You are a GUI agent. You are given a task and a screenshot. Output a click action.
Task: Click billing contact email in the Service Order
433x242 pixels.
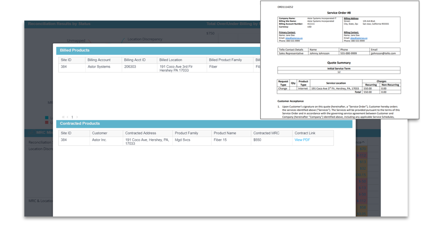click(x=359, y=38)
